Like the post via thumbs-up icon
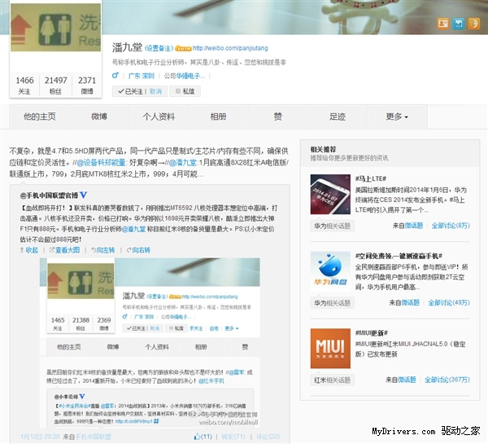 pyautogui.click(x=196, y=437)
